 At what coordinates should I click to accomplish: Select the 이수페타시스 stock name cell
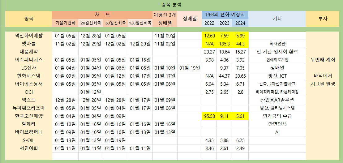[29, 60]
